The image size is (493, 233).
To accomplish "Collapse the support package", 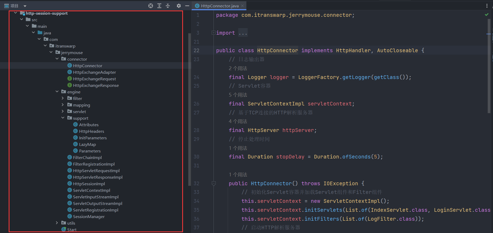I will pyautogui.click(x=63, y=118).
